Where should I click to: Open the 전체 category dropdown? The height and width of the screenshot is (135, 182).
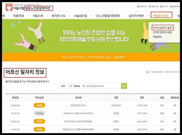point(66,86)
